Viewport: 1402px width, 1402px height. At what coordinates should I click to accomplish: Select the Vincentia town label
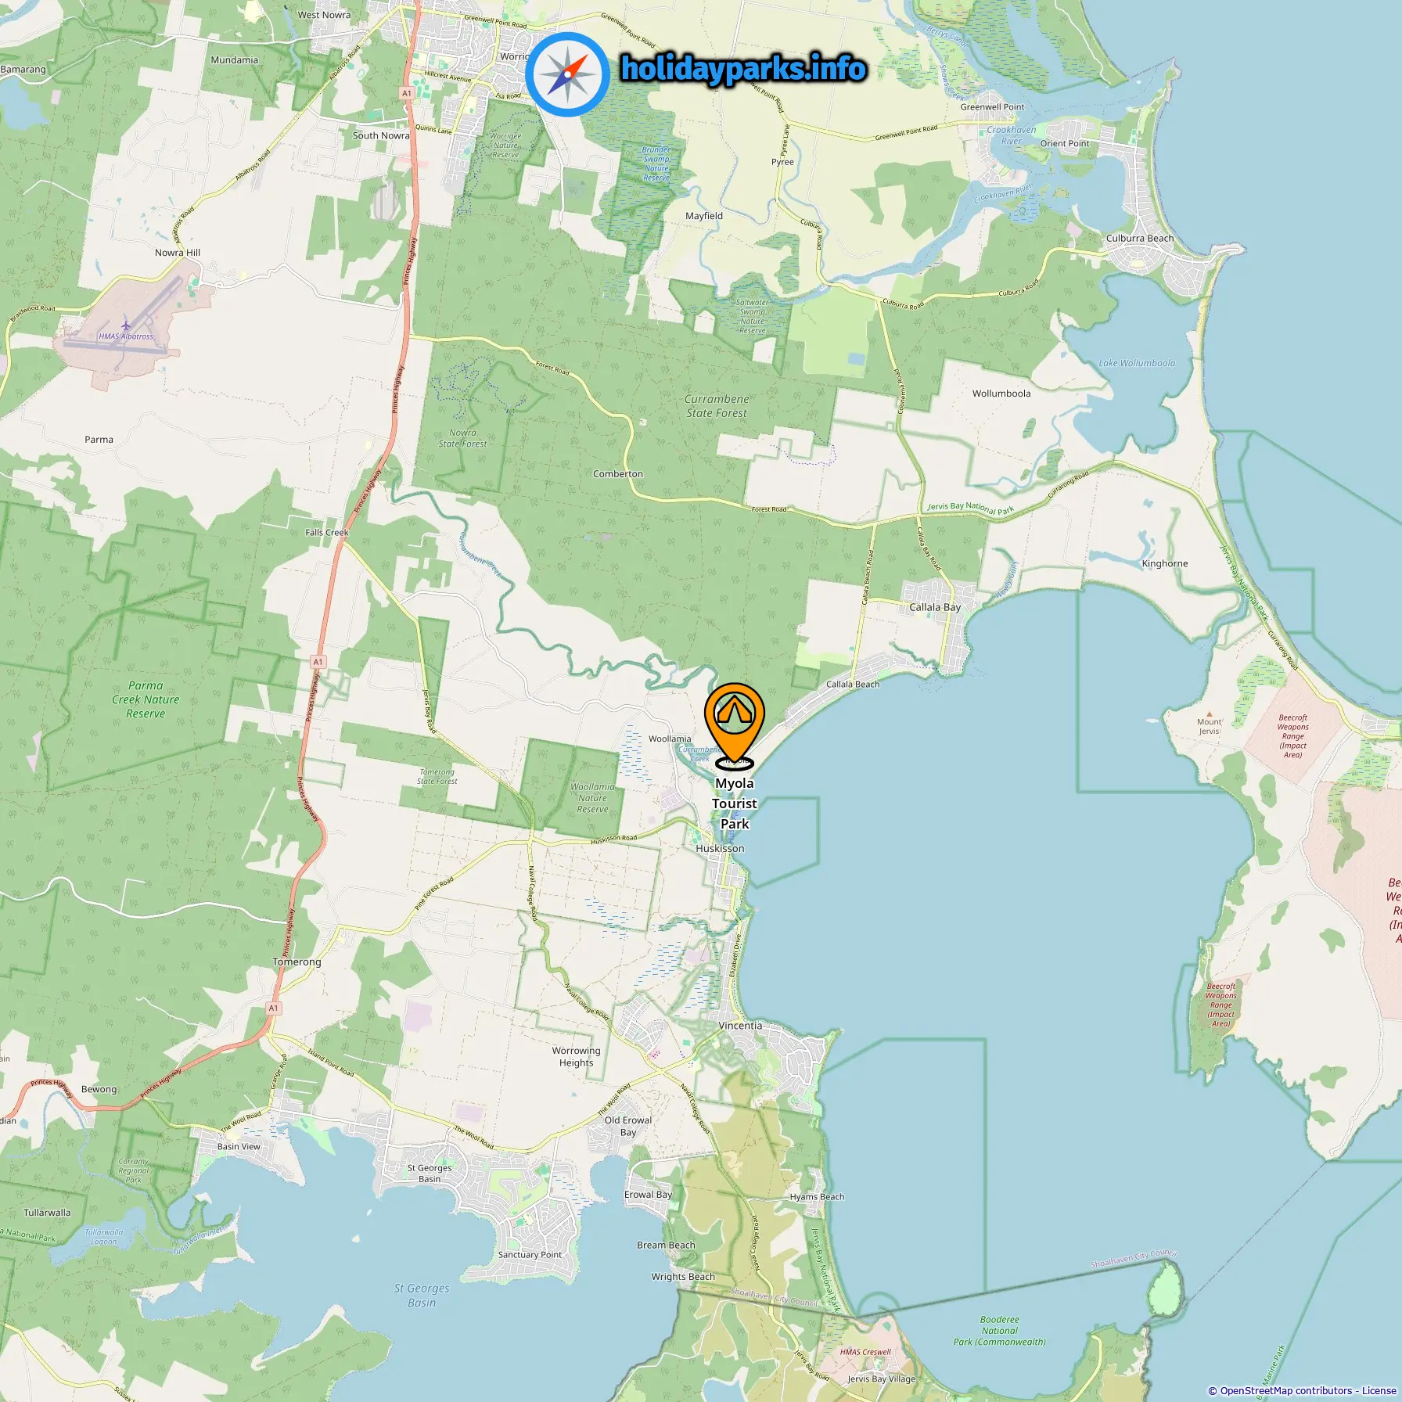coord(740,1025)
